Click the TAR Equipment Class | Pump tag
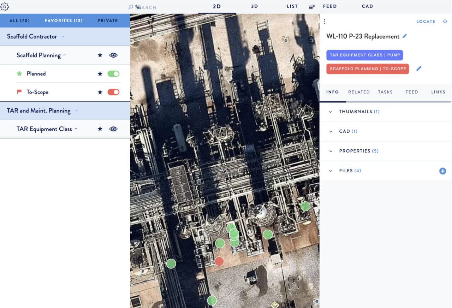452x308 pixels. (x=364, y=55)
